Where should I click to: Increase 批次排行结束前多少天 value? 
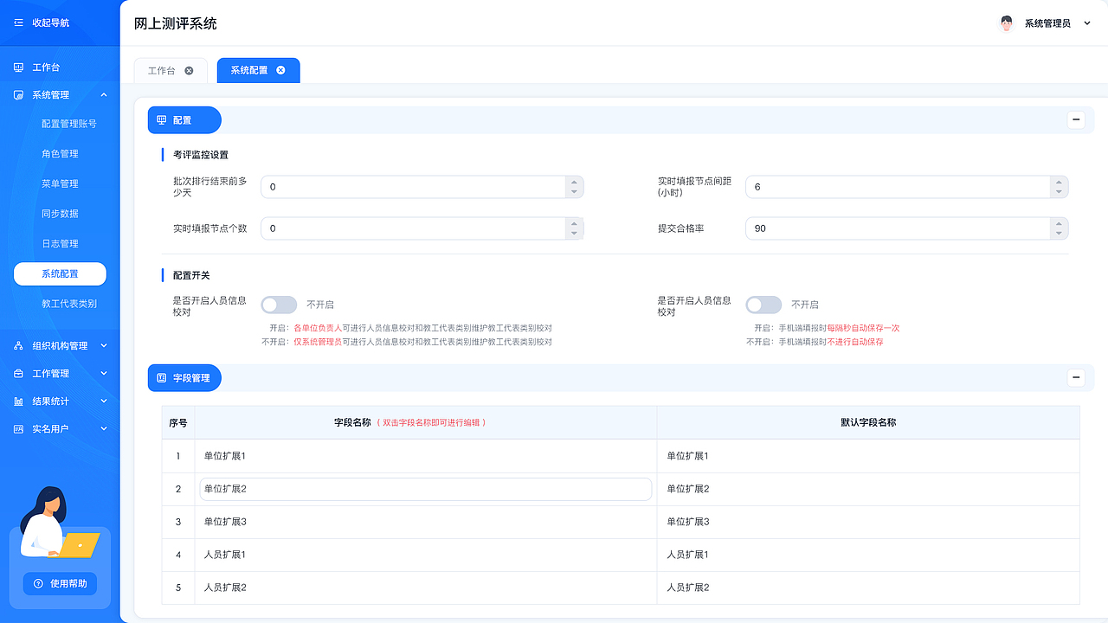coord(573,182)
